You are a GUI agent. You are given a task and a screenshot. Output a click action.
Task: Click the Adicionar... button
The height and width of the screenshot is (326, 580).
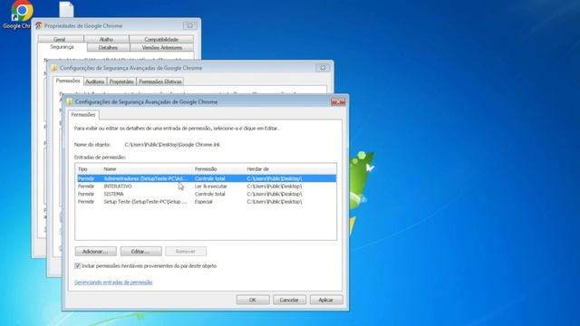click(95, 252)
